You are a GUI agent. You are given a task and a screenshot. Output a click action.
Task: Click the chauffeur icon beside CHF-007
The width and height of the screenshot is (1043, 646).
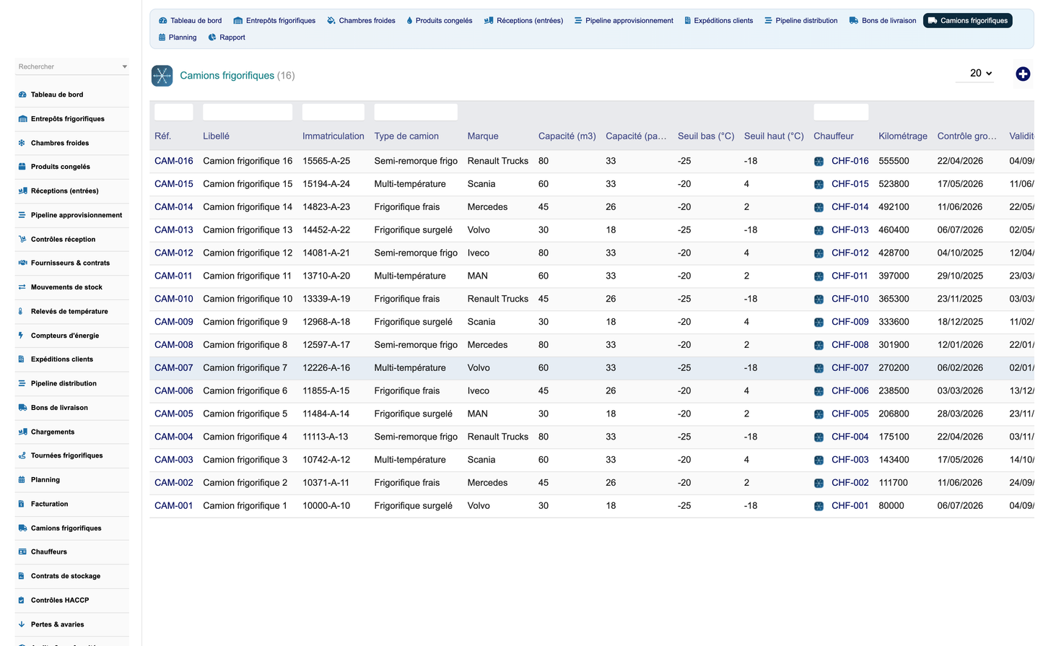pos(819,368)
